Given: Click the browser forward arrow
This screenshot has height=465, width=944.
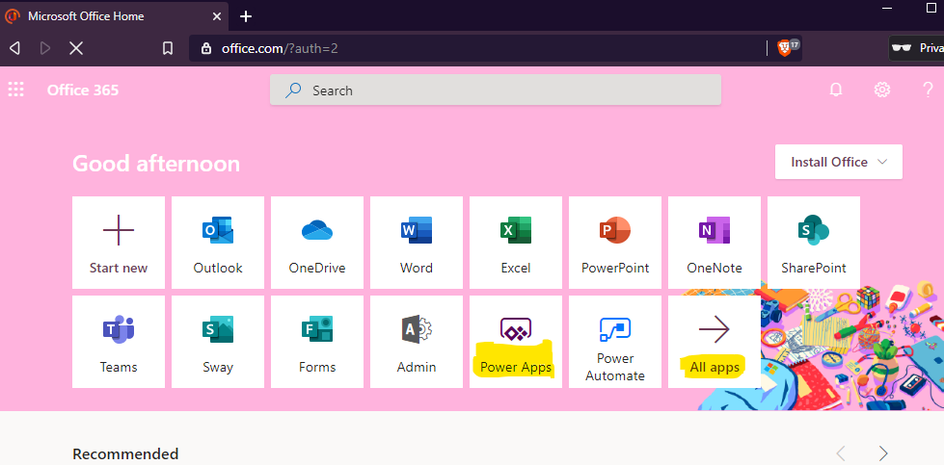Looking at the screenshot, I should coord(45,48).
